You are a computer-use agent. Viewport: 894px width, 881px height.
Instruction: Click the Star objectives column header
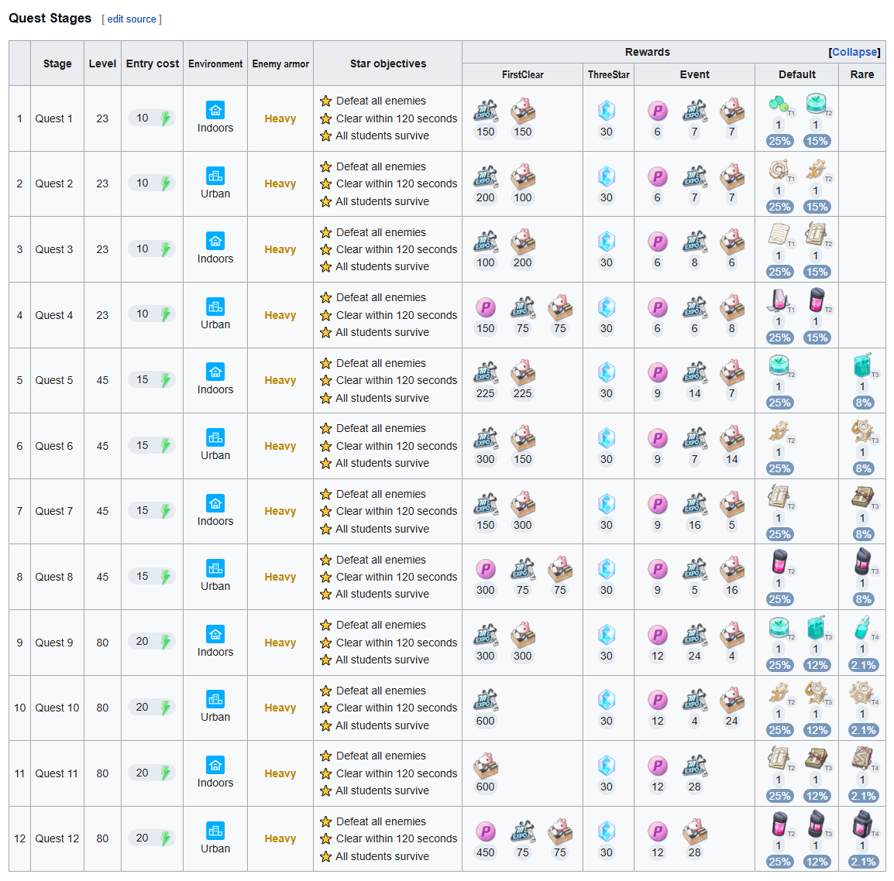click(x=387, y=63)
